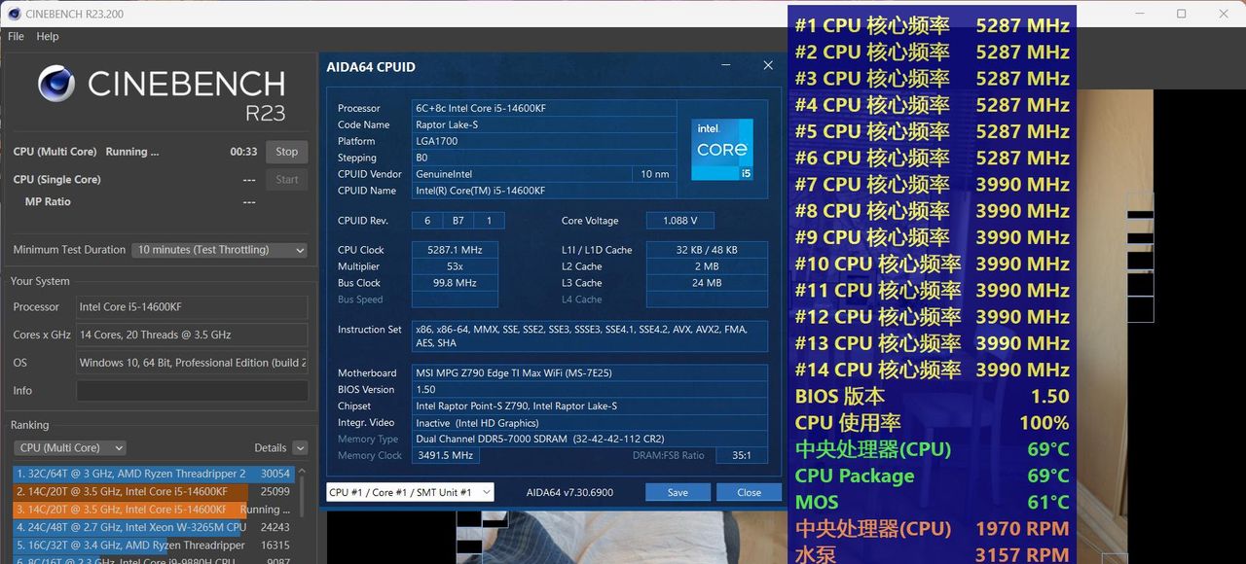Open the CPU #1 / Core #1 selector
The width and height of the screenshot is (1246, 564).
tap(410, 492)
